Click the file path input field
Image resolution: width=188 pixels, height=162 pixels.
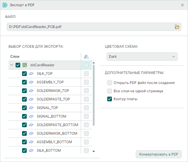pyautogui.click(x=88, y=27)
